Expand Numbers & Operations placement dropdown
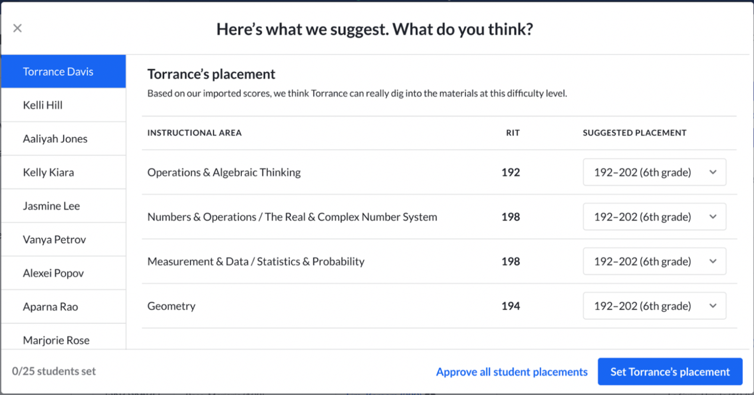The image size is (754, 395). 655,217
